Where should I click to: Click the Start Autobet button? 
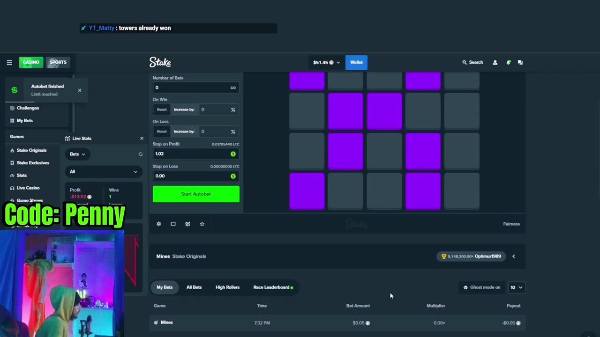coord(196,194)
